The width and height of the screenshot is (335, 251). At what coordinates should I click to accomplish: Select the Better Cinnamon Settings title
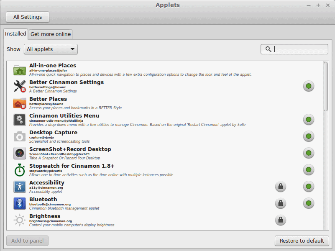point(66,82)
